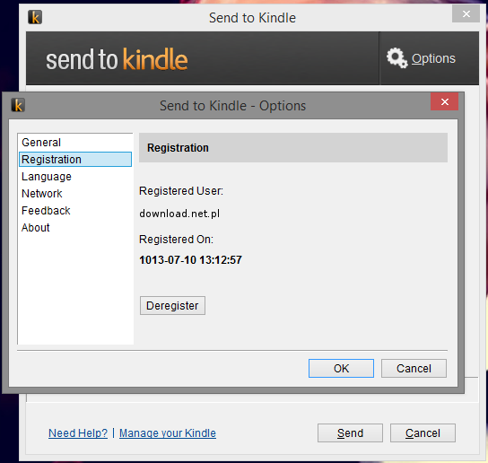Cancel the Options dialog
This screenshot has height=463, width=488.
pos(414,369)
